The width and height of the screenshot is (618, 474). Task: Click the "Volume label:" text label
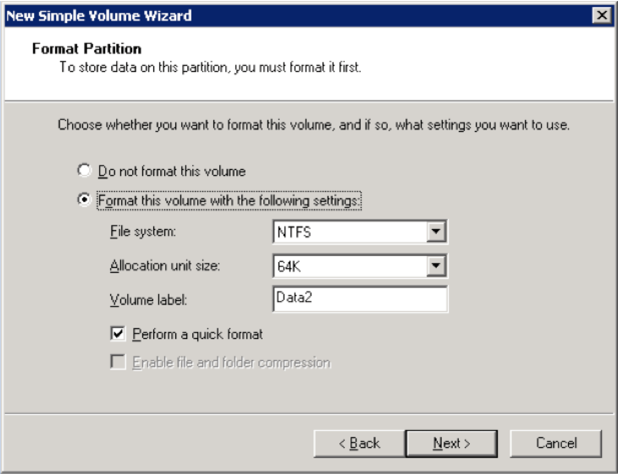pos(148,300)
